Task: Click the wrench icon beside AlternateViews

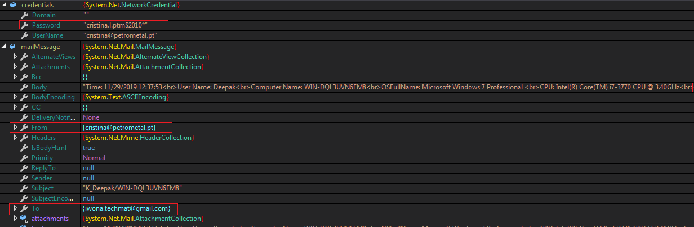Action: 24,57
